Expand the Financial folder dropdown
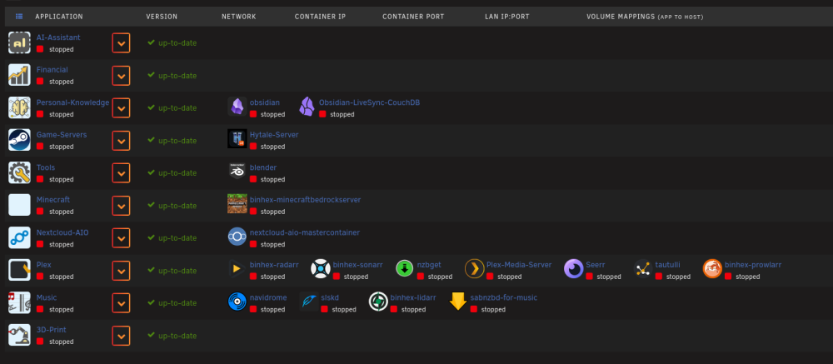833x364 pixels. 121,76
